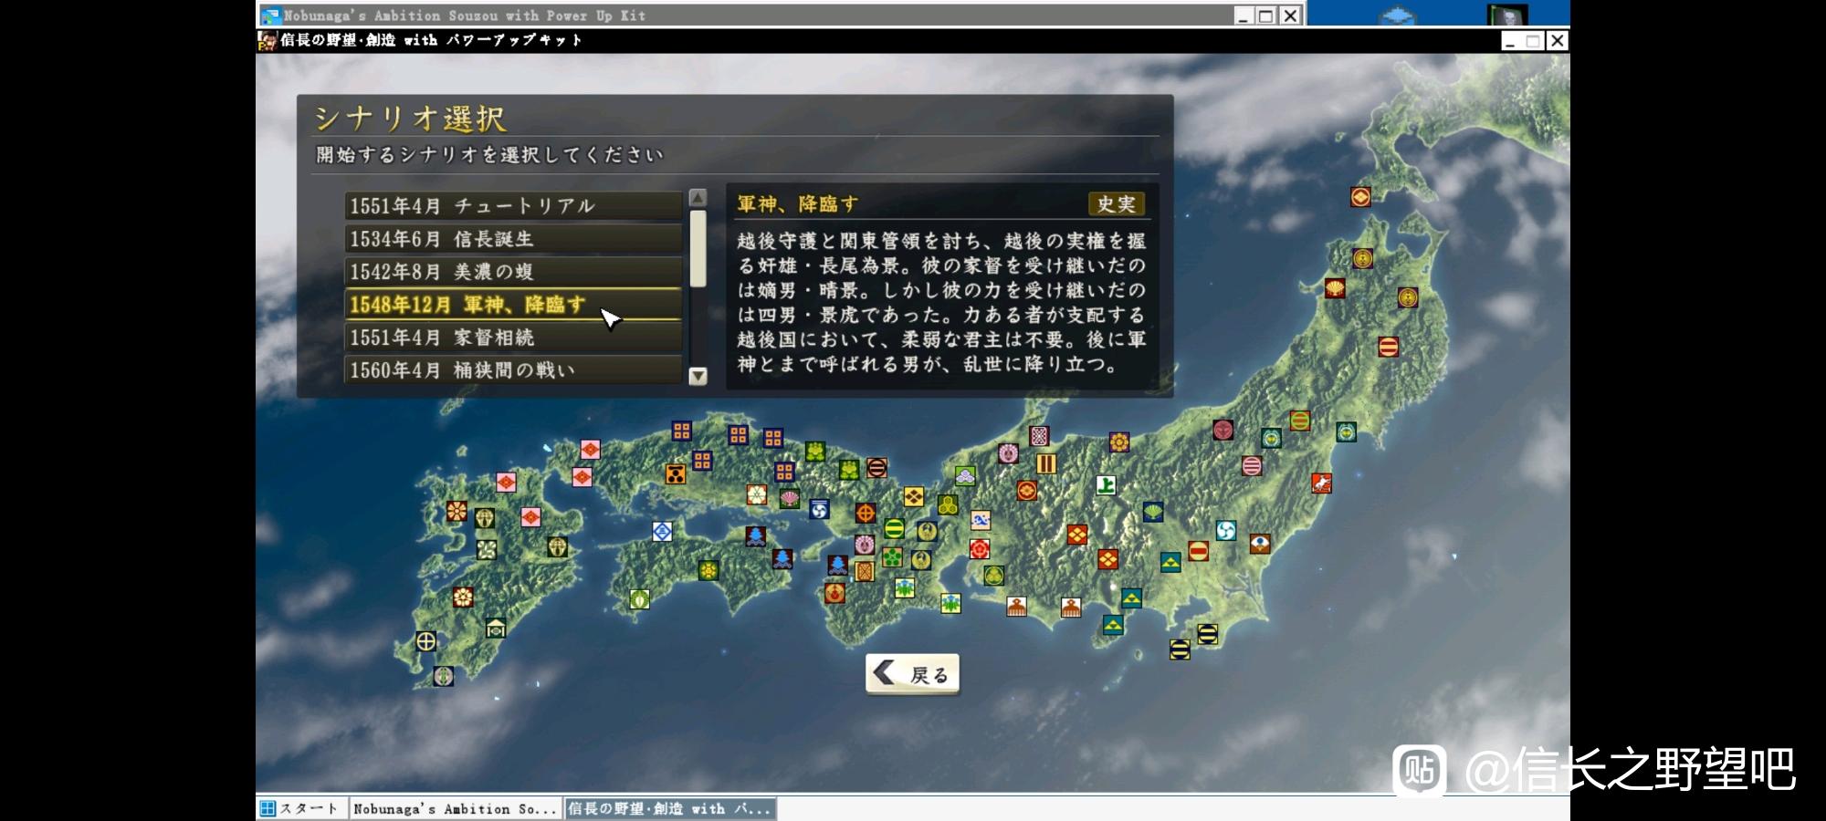1826x821 pixels.
Task: Select the shrine-roof crest in Kyushu
Action: [x=496, y=627]
